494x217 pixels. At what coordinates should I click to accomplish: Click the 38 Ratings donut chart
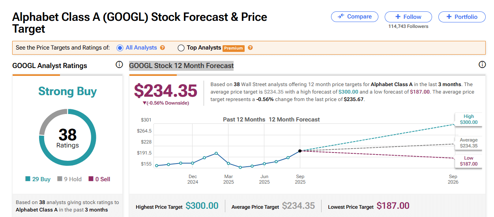coord(67,137)
